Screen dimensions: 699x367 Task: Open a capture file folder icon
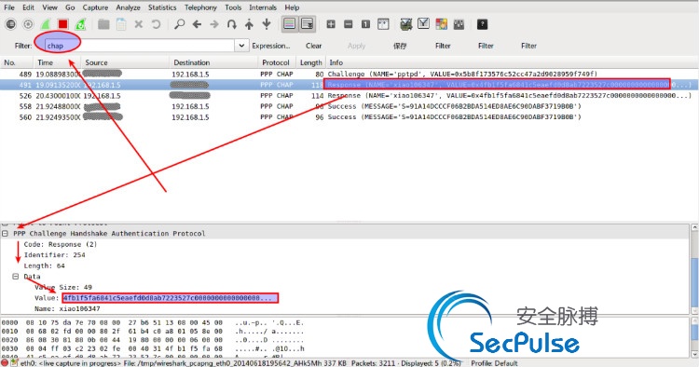coord(103,24)
